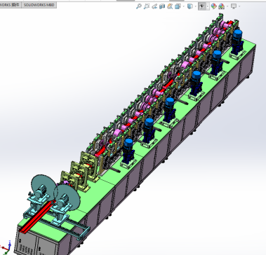Click the Zoom to Area icon

pyautogui.click(x=147, y=6)
